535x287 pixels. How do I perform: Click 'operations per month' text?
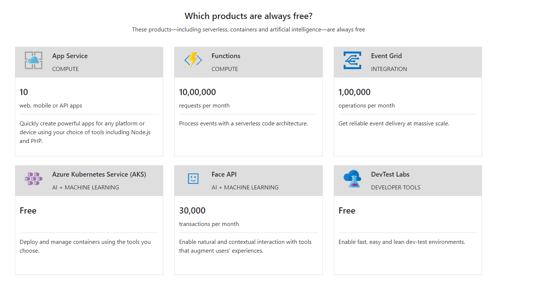point(367,106)
